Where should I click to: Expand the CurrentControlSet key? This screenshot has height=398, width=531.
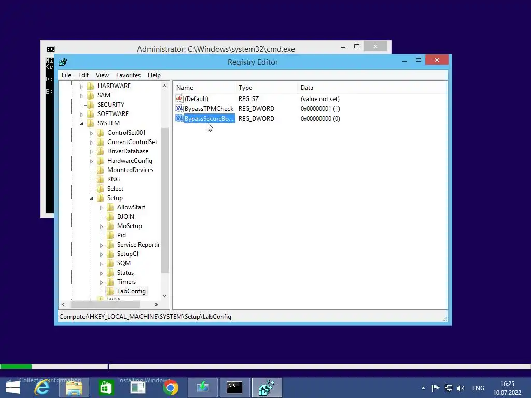(x=91, y=143)
